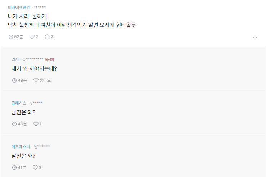Like the 미래에셋증권 comment with 2 likes
This screenshot has width=270, height=177.
tap(32, 37)
